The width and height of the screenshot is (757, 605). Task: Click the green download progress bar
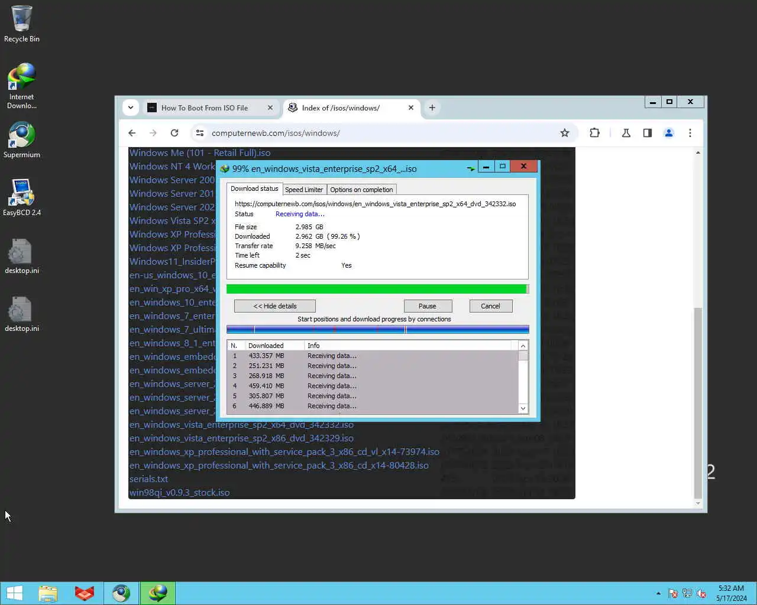[x=377, y=289]
